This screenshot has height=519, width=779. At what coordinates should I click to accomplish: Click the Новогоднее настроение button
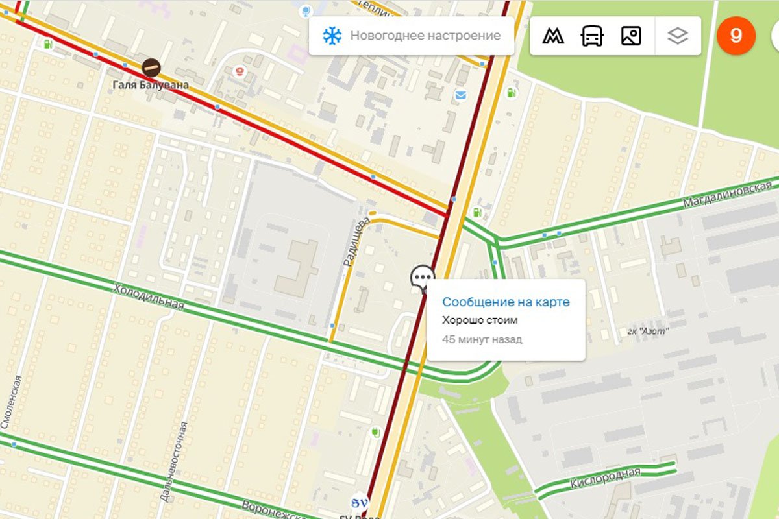tap(412, 36)
